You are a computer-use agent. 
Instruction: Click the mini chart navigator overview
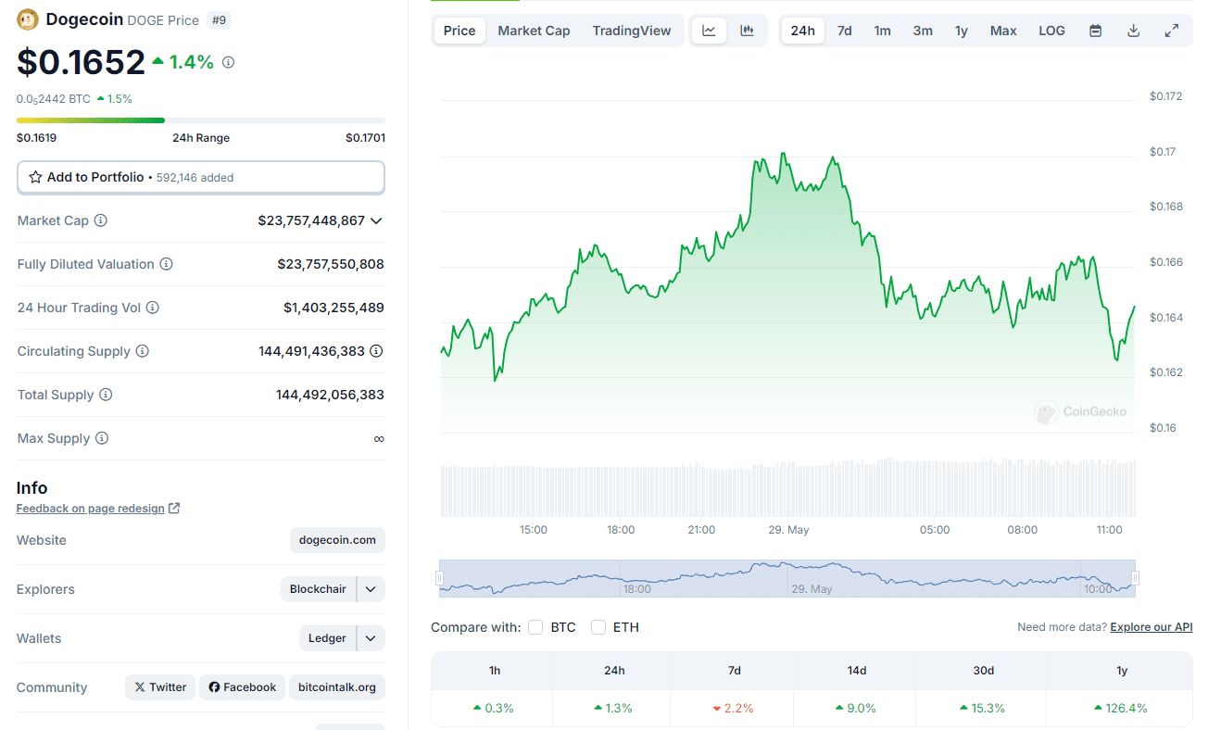[787, 577]
